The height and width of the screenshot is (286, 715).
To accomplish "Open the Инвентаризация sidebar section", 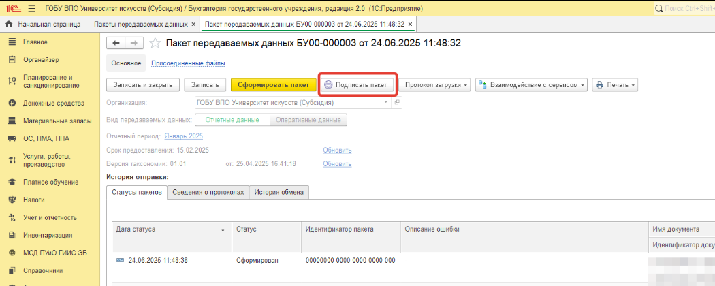I will point(47,236).
